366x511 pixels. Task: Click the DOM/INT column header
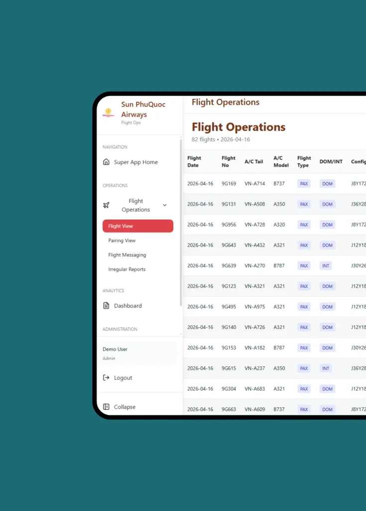[331, 162]
